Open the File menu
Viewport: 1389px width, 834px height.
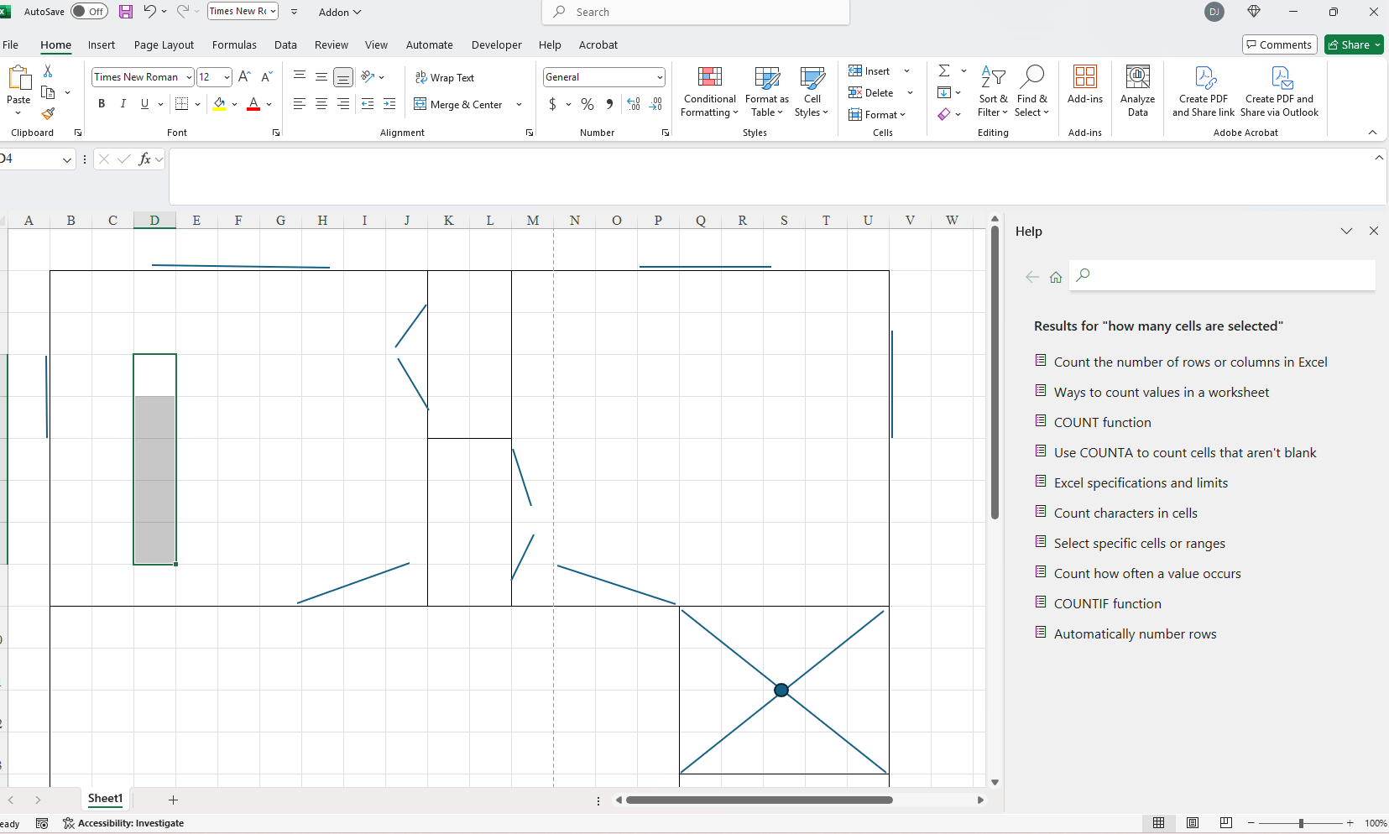tap(11, 44)
